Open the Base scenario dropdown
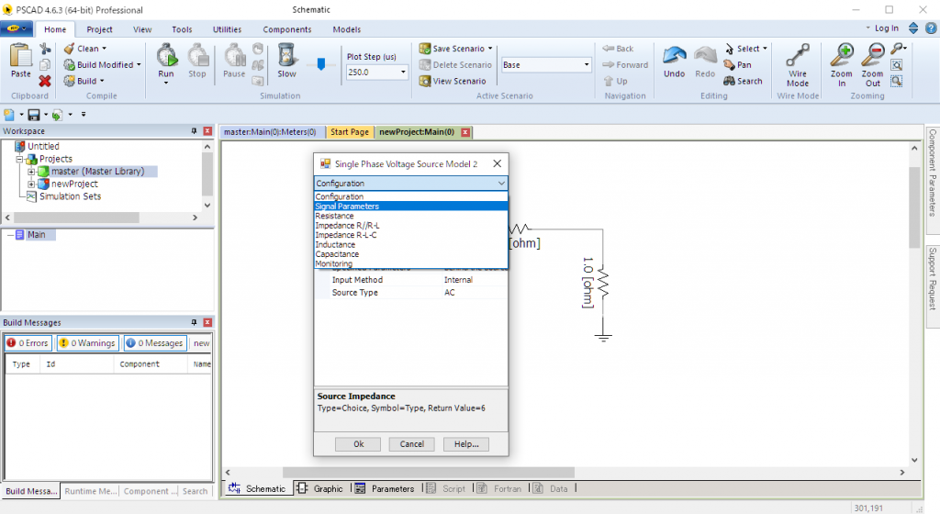This screenshot has height=514, width=940. coord(587,65)
